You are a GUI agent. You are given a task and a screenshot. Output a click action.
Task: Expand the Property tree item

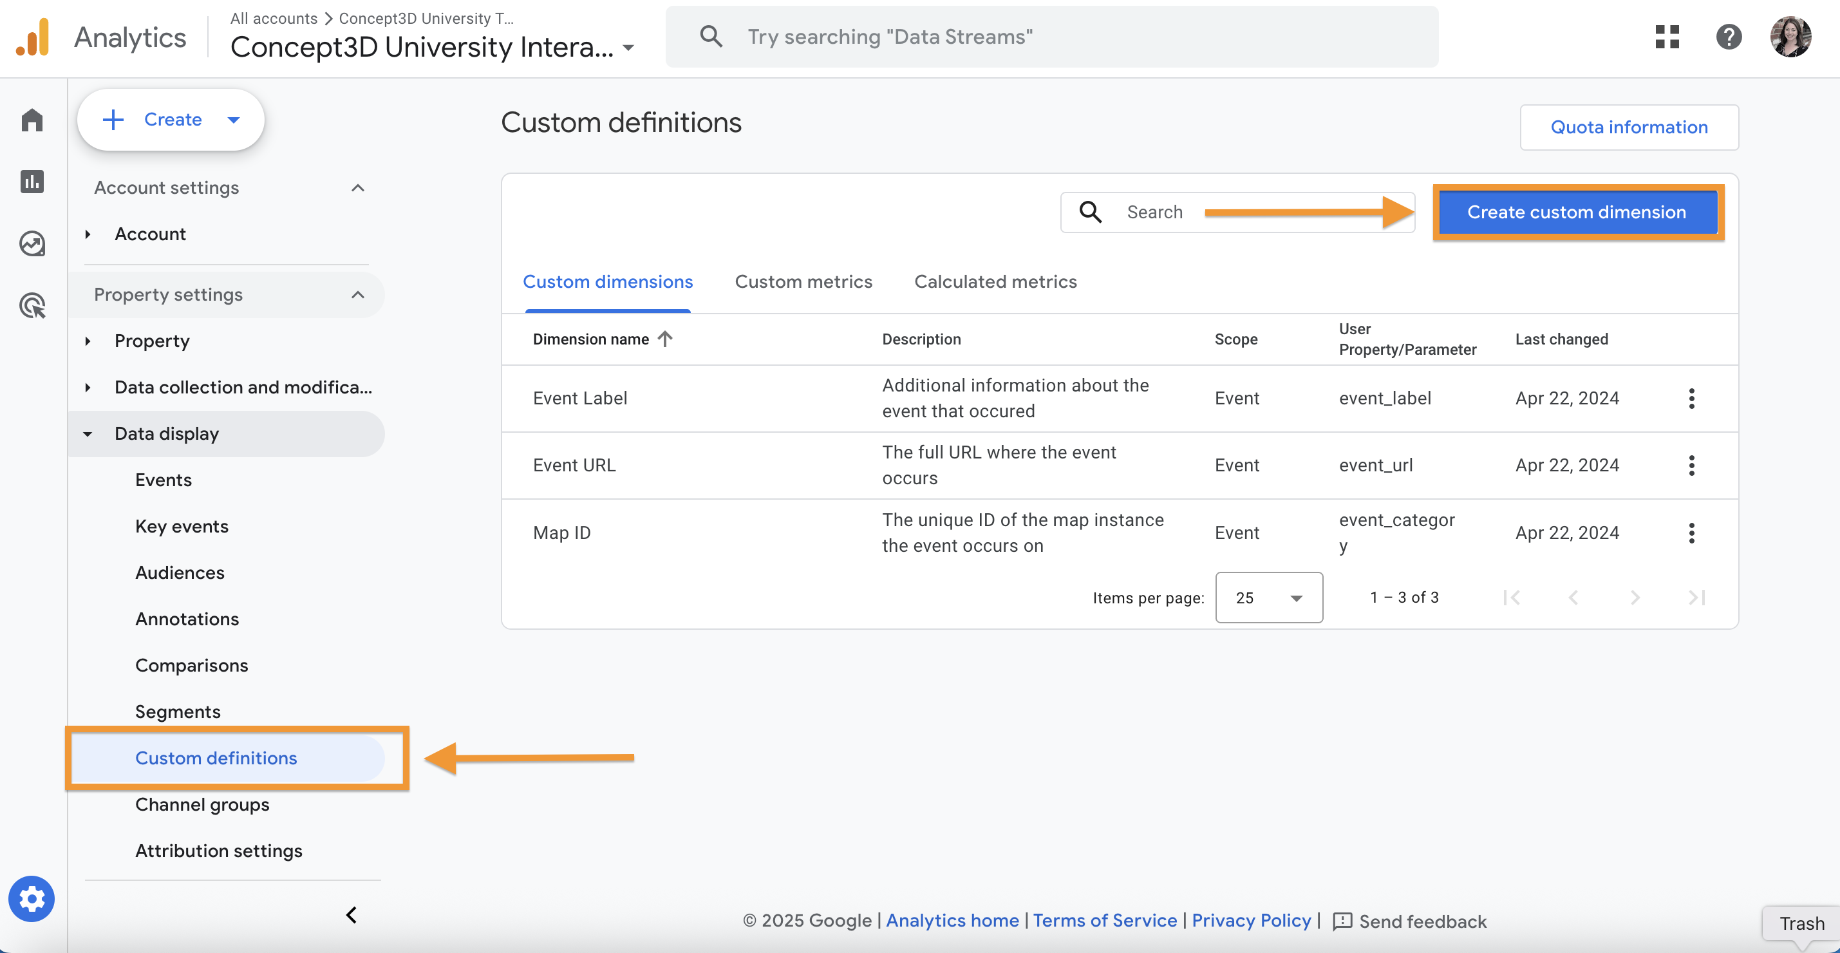coord(88,341)
